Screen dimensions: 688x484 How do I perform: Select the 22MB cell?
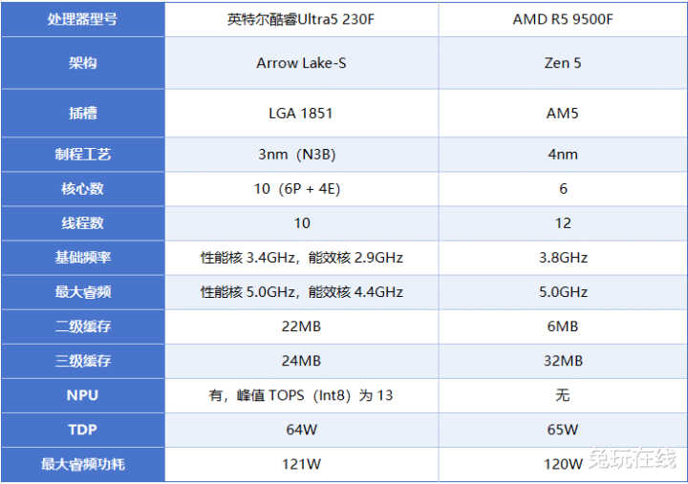pos(301,326)
